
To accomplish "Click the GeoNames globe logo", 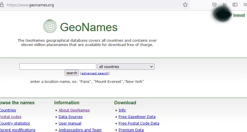I will point(50,26).
